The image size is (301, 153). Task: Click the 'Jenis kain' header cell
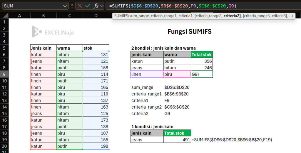click(x=44, y=48)
